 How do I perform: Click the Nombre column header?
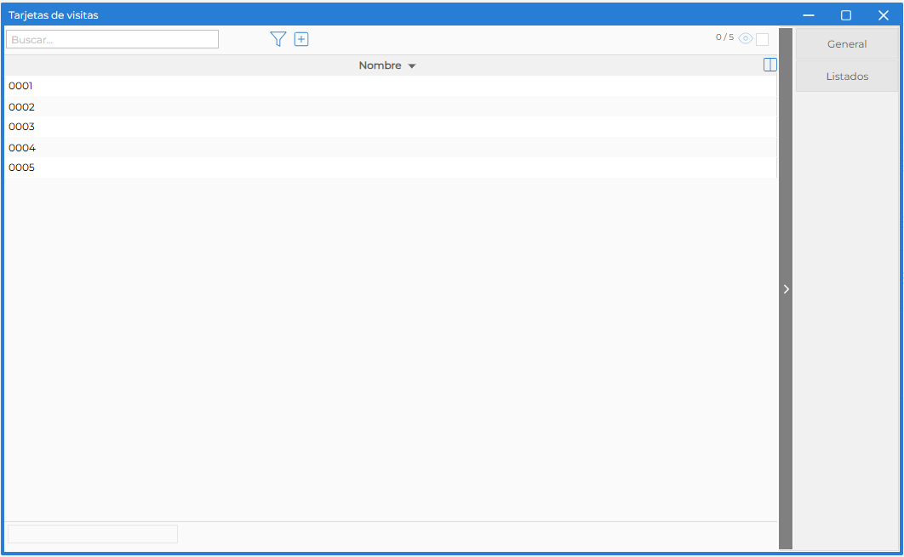coord(380,65)
